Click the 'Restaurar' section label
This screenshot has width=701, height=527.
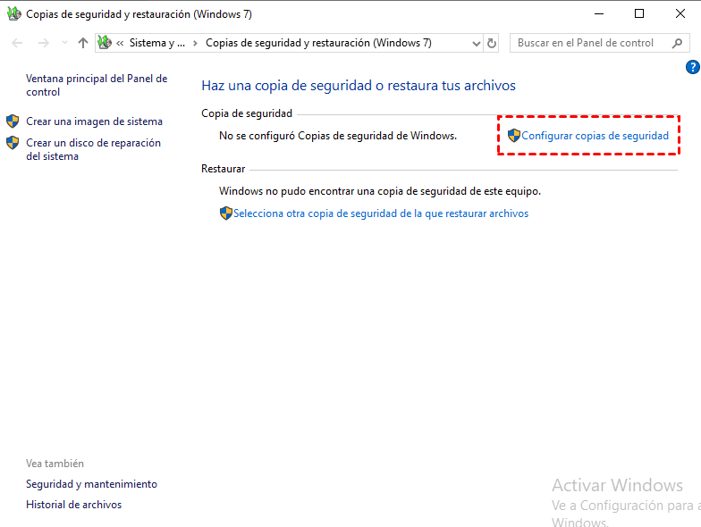(x=224, y=169)
